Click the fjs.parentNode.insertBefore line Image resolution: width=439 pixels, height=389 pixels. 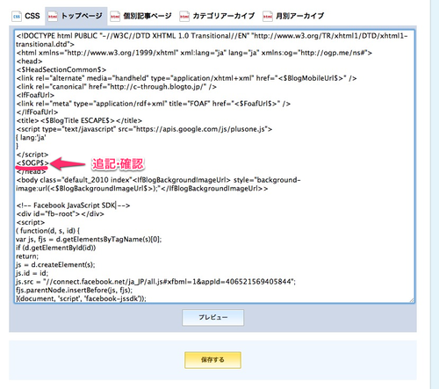[75, 291]
